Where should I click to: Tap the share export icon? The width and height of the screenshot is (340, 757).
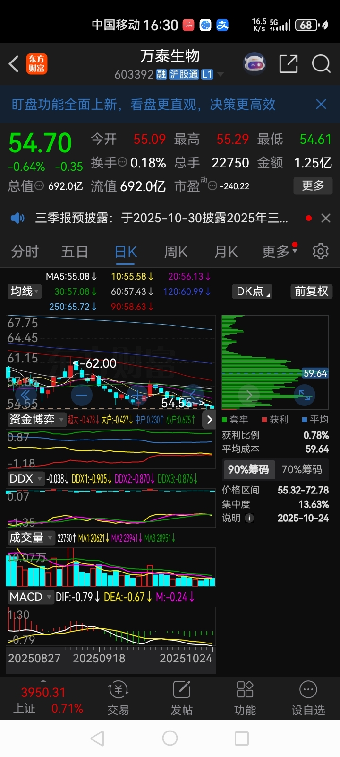click(x=289, y=63)
